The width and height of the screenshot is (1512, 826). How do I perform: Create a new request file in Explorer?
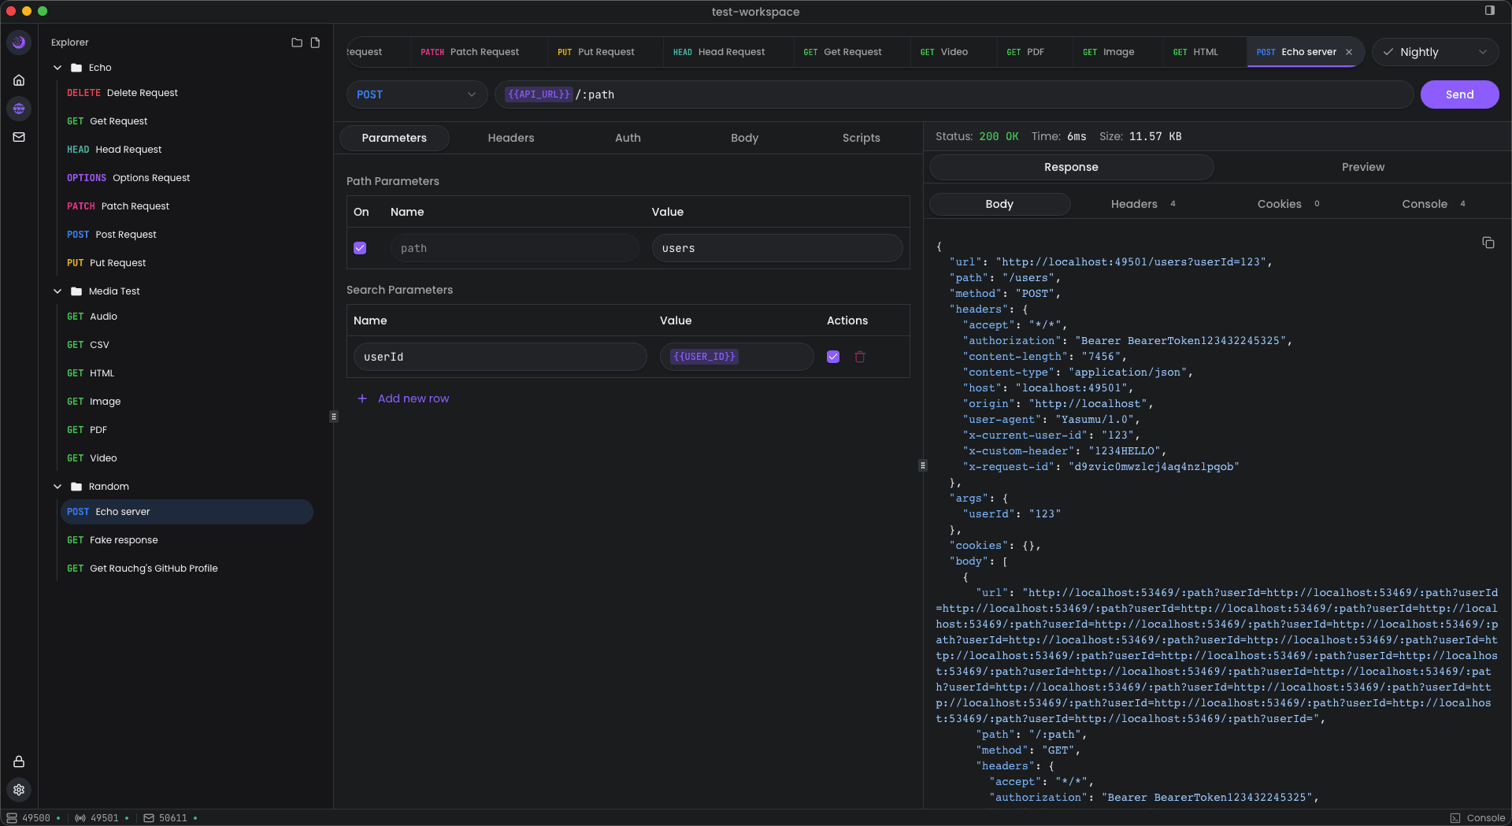pos(315,43)
